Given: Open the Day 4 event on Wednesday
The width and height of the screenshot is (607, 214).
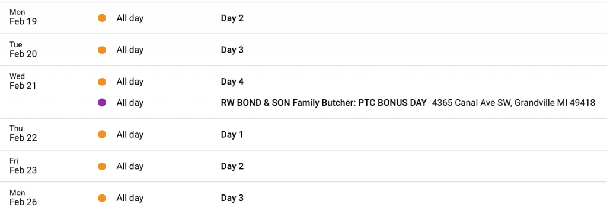Looking at the screenshot, I should (x=232, y=82).
